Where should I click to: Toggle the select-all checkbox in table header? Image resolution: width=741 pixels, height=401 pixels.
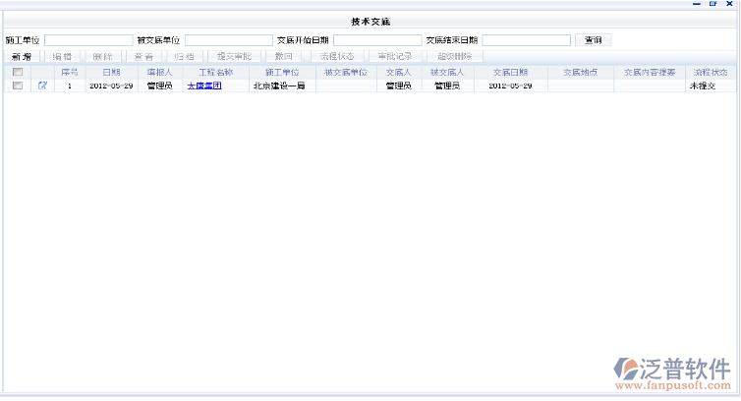17,72
